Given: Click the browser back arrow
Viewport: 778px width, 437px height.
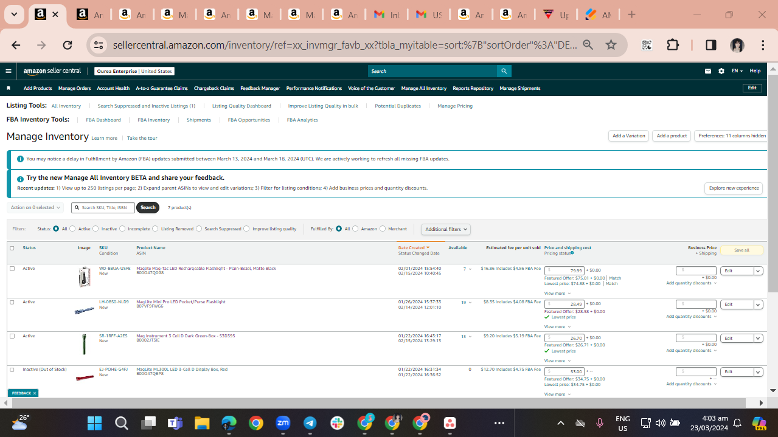Looking at the screenshot, I should tap(16, 45).
